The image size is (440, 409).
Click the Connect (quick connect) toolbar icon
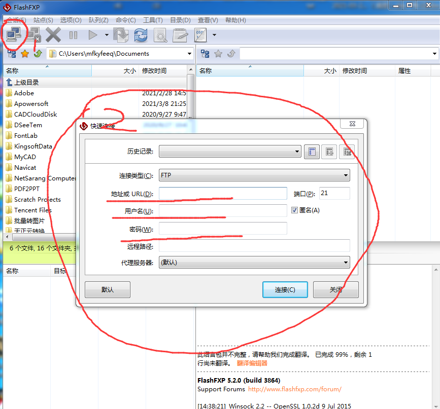[x=14, y=35]
